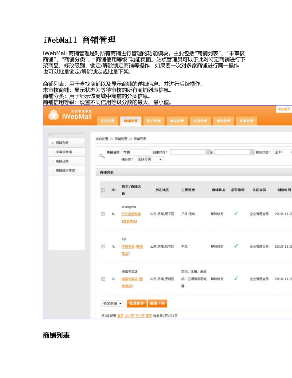This screenshot has width=292, height=378.
Task: Check the select-all checkbox in table header
Action: click(x=103, y=190)
